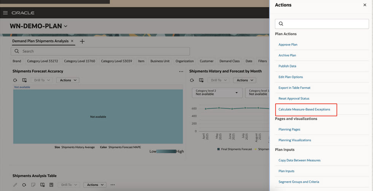
Task: Click the page Search input field
Action: tap(100, 51)
